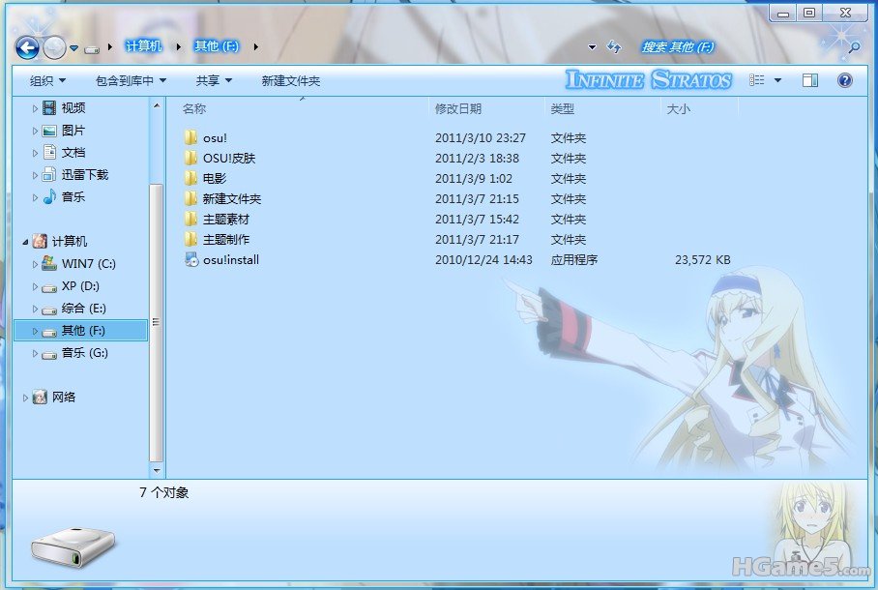Select the osu!install application icon
Screen dimensions: 878x590
(191, 259)
